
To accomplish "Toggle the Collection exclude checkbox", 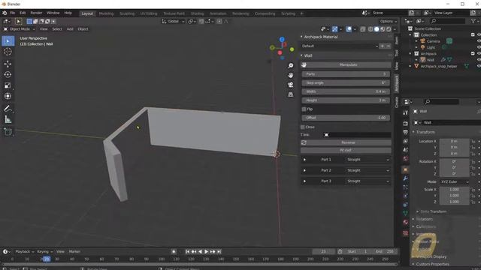I will (x=473, y=35).
